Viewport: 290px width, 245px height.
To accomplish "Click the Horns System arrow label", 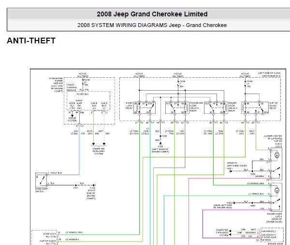I will click(x=72, y=119).
